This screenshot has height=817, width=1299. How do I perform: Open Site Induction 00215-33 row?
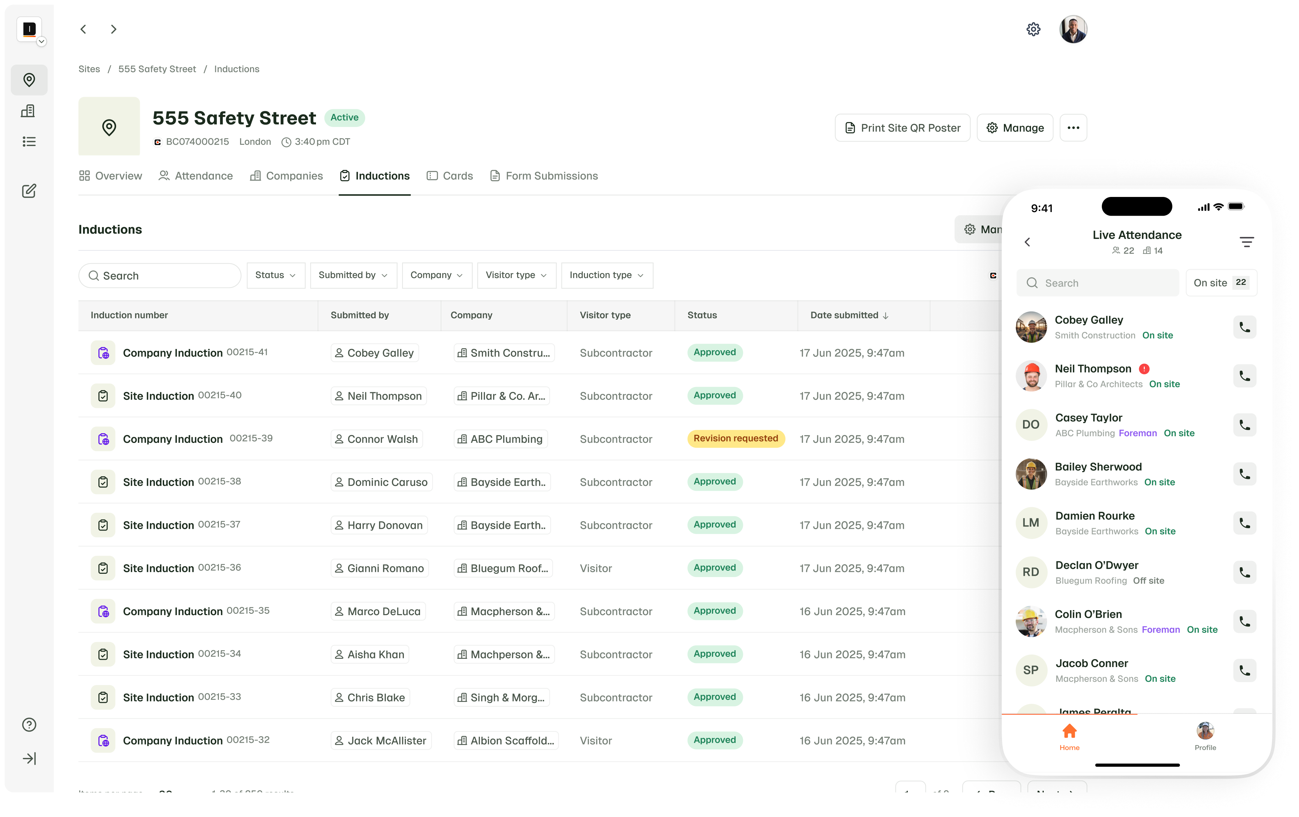pyautogui.click(x=539, y=697)
